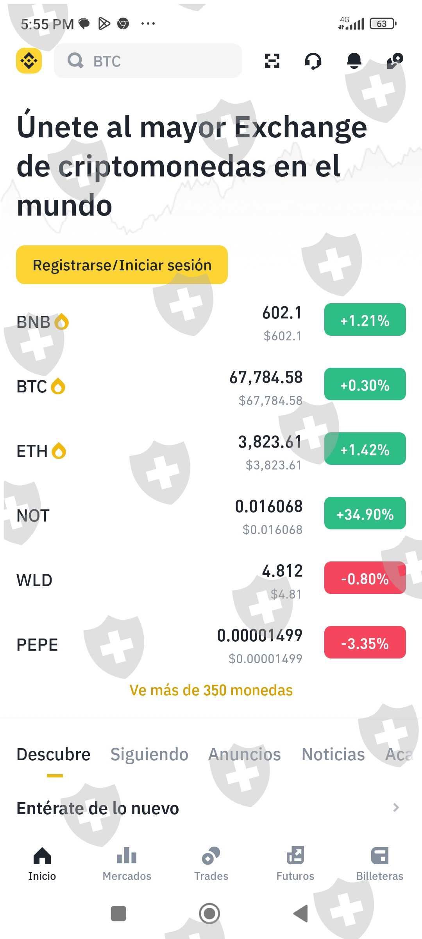Screen dimensions: 422x939
Task: Open the QR code scanner
Action: coord(272,61)
